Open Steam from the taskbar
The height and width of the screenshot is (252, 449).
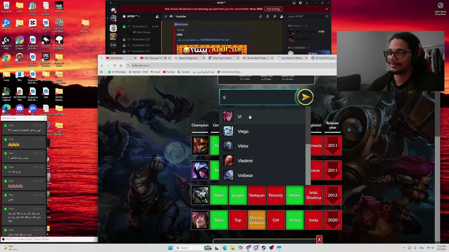[264, 248]
